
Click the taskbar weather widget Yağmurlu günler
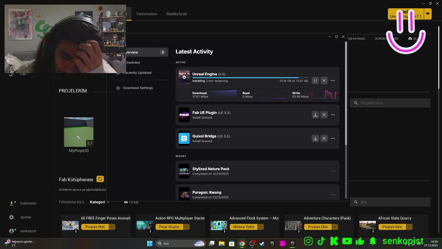click(20, 243)
